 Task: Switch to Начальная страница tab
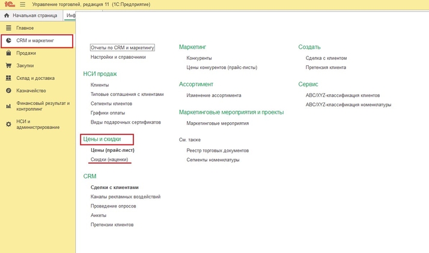(31, 16)
